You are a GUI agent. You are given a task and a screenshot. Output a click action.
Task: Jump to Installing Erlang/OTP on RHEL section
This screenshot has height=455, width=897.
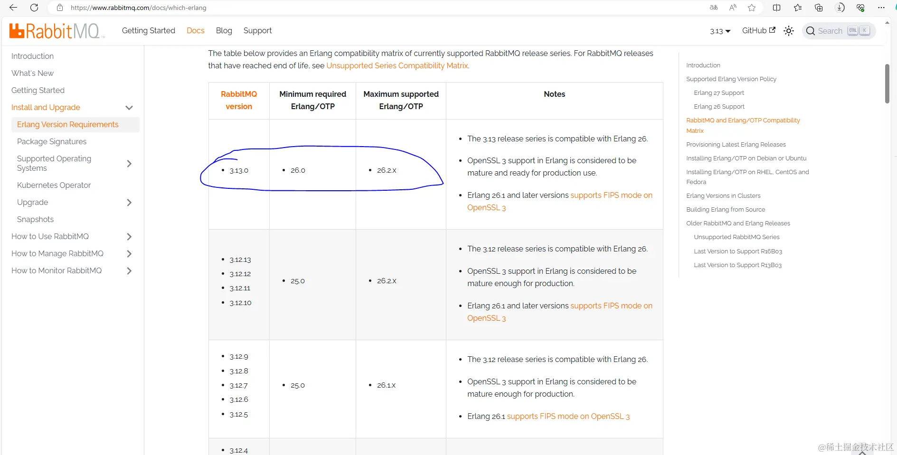click(747, 177)
